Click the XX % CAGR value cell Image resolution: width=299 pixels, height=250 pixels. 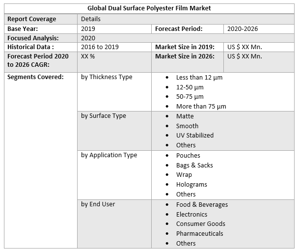[88, 56]
